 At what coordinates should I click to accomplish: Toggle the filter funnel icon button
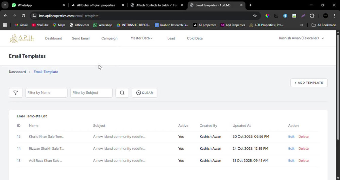pyautogui.click(x=16, y=93)
